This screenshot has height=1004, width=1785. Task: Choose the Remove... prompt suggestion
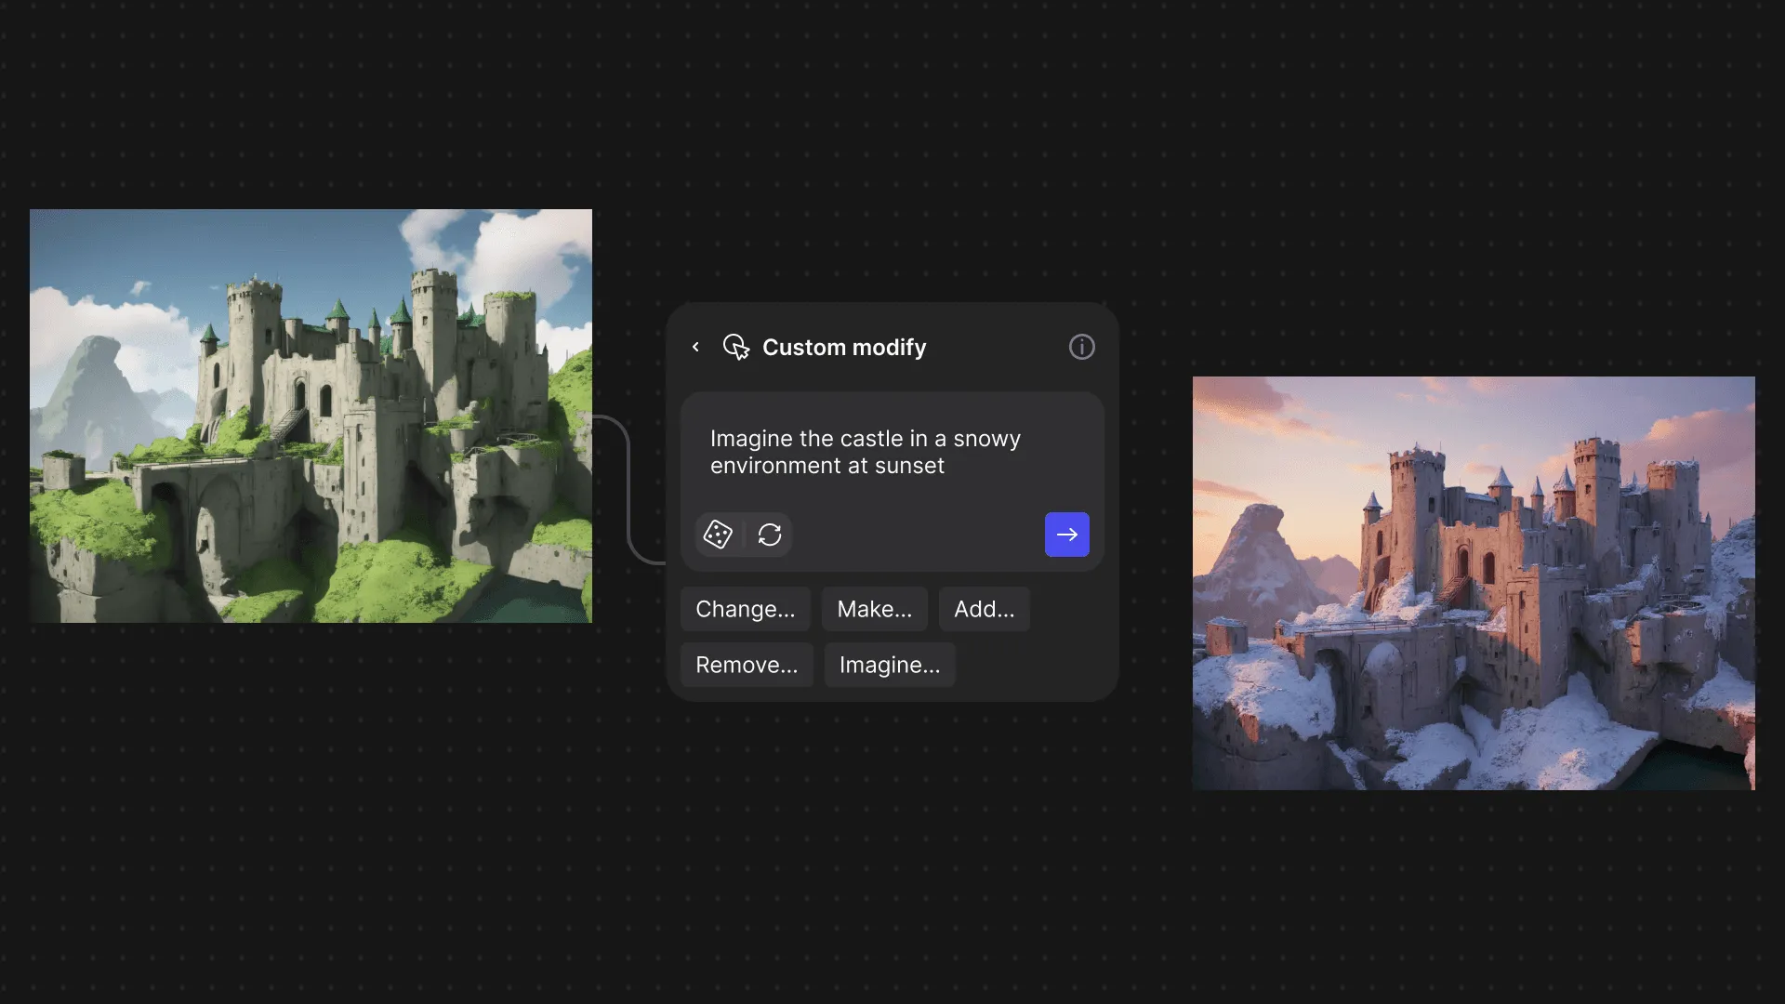(x=747, y=665)
